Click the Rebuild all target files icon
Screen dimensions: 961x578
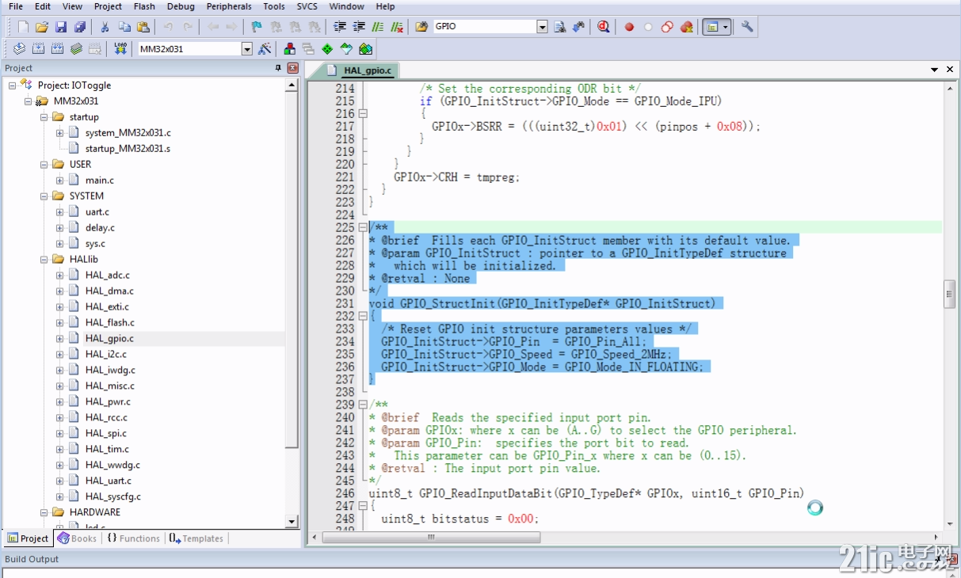(57, 49)
